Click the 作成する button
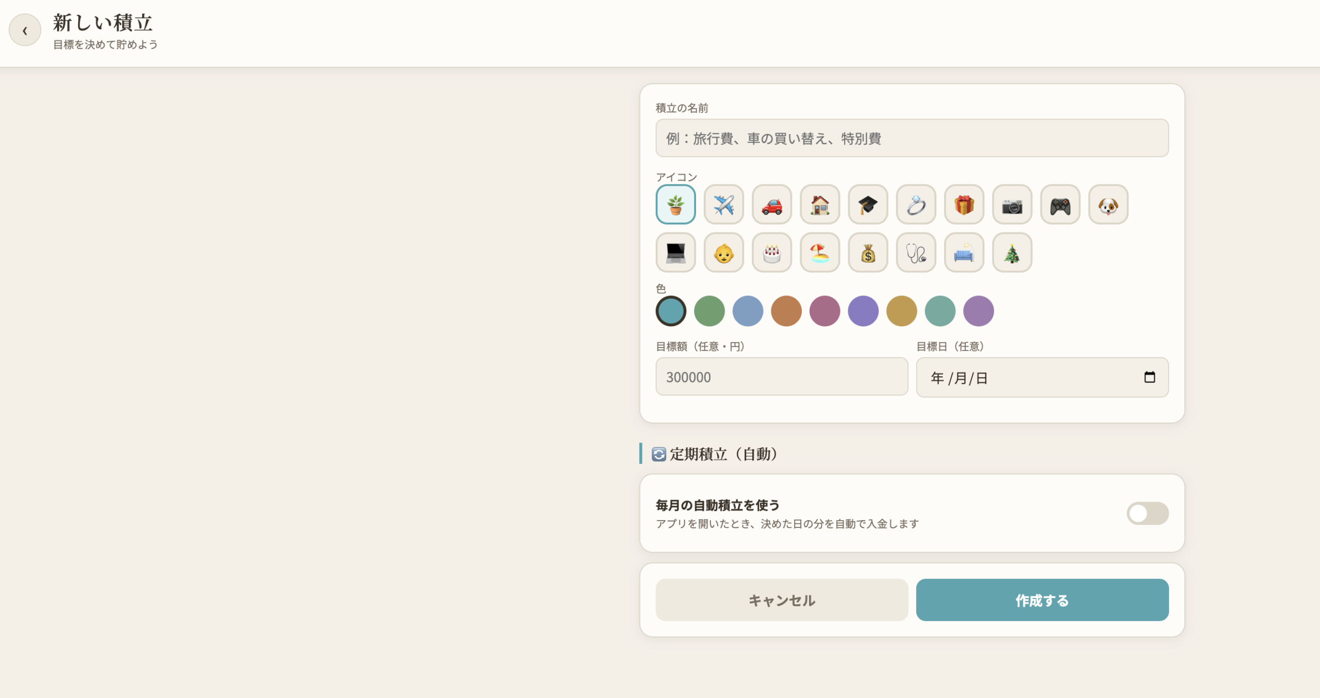The image size is (1320, 698). (1042, 600)
